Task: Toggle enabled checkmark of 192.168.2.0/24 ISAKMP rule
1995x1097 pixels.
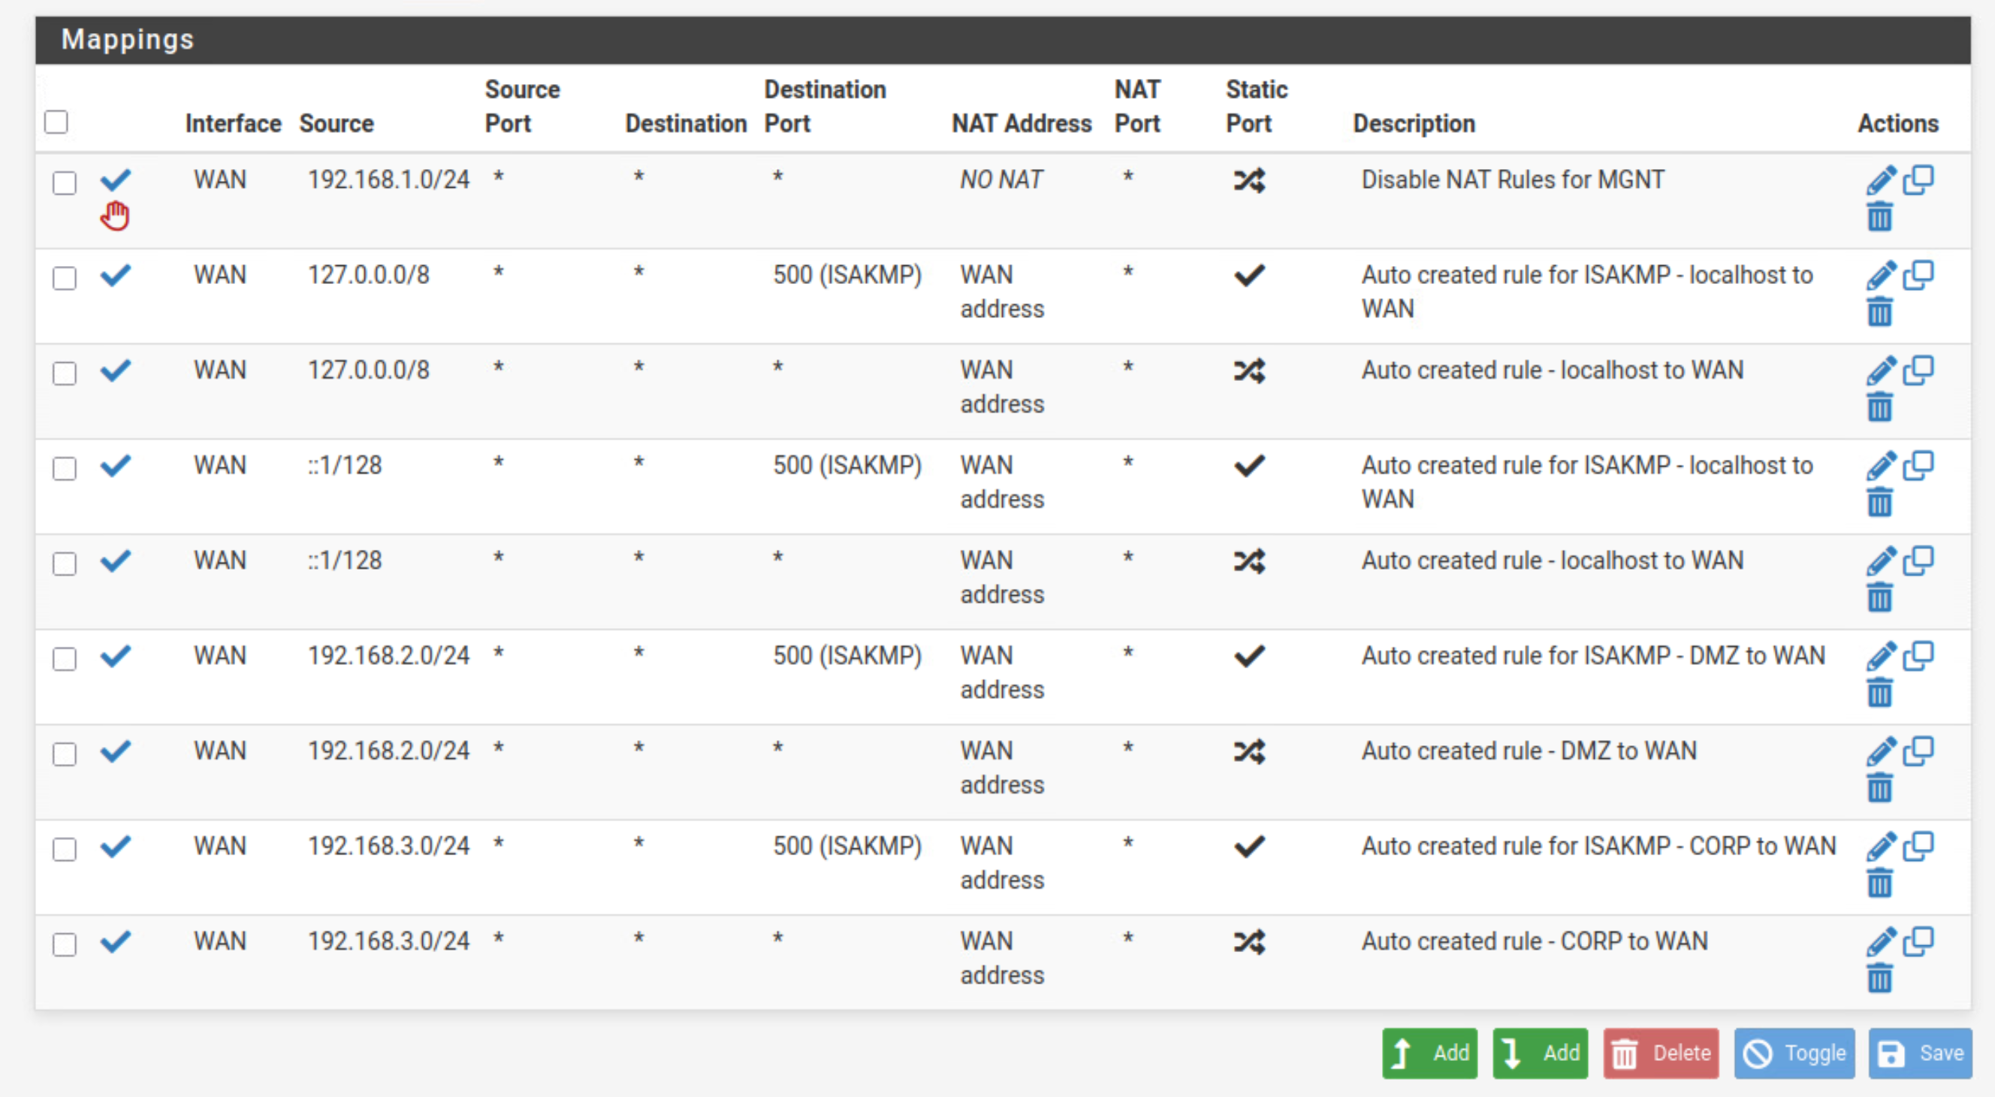Action: pos(116,656)
